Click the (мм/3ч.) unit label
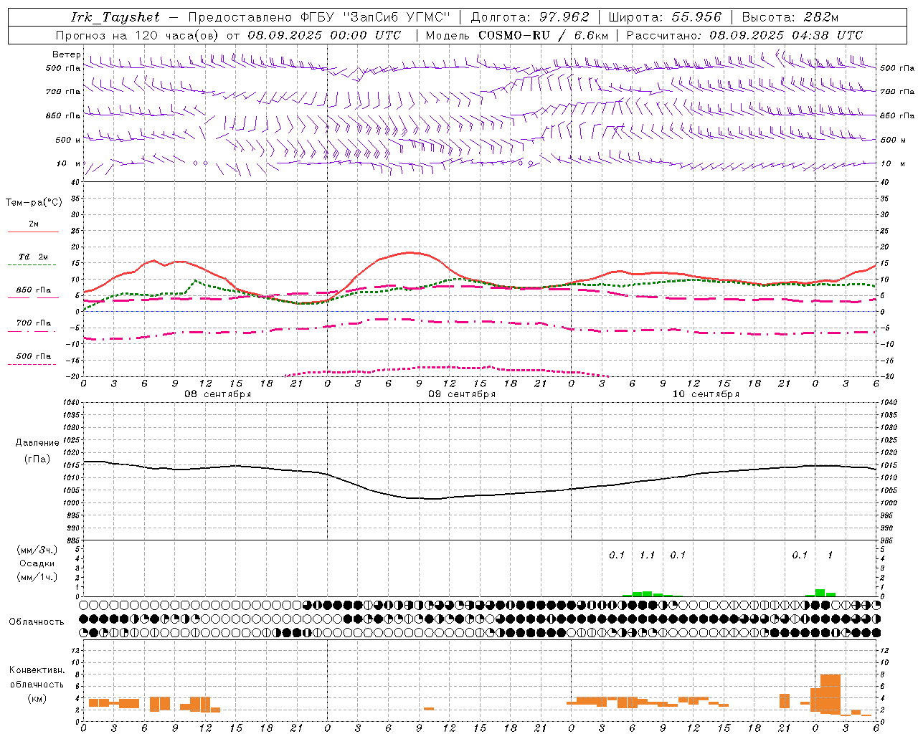918x734 pixels. click(37, 550)
